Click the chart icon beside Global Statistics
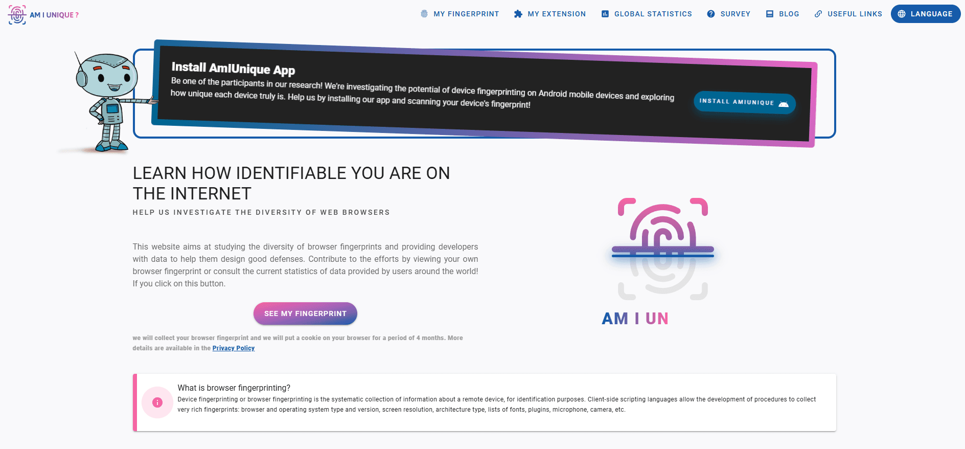965x449 pixels. click(605, 14)
